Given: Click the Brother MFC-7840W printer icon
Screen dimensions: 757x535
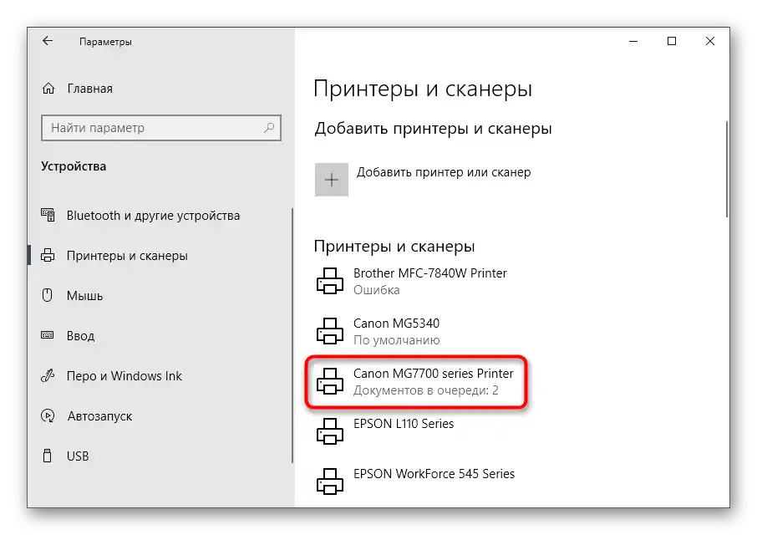Looking at the screenshot, I should pos(330,281).
